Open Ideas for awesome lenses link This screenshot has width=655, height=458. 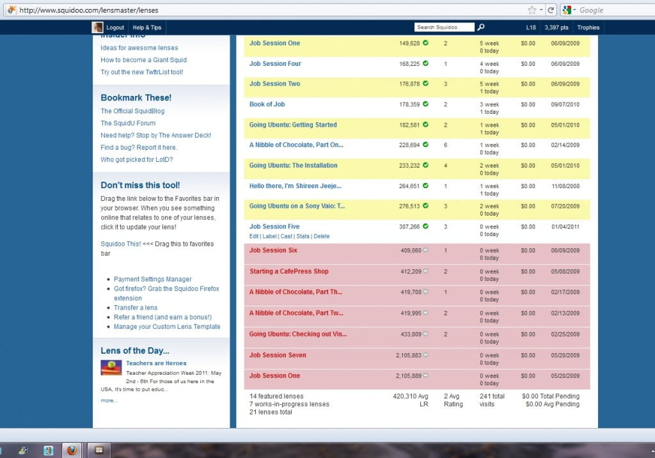[139, 48]
